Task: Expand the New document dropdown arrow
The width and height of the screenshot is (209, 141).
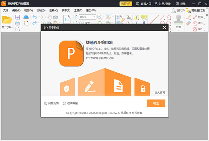Action: point(30,23)
